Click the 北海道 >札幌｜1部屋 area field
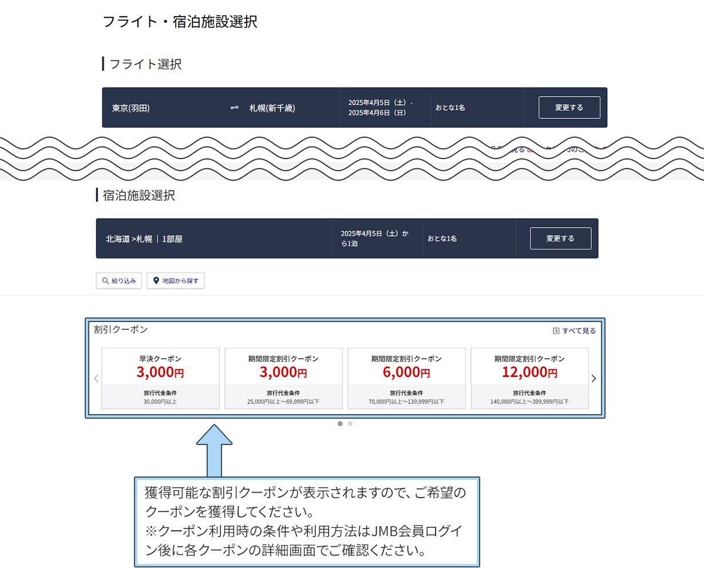The height and width of the screenshot is (568, 704). 144,239
